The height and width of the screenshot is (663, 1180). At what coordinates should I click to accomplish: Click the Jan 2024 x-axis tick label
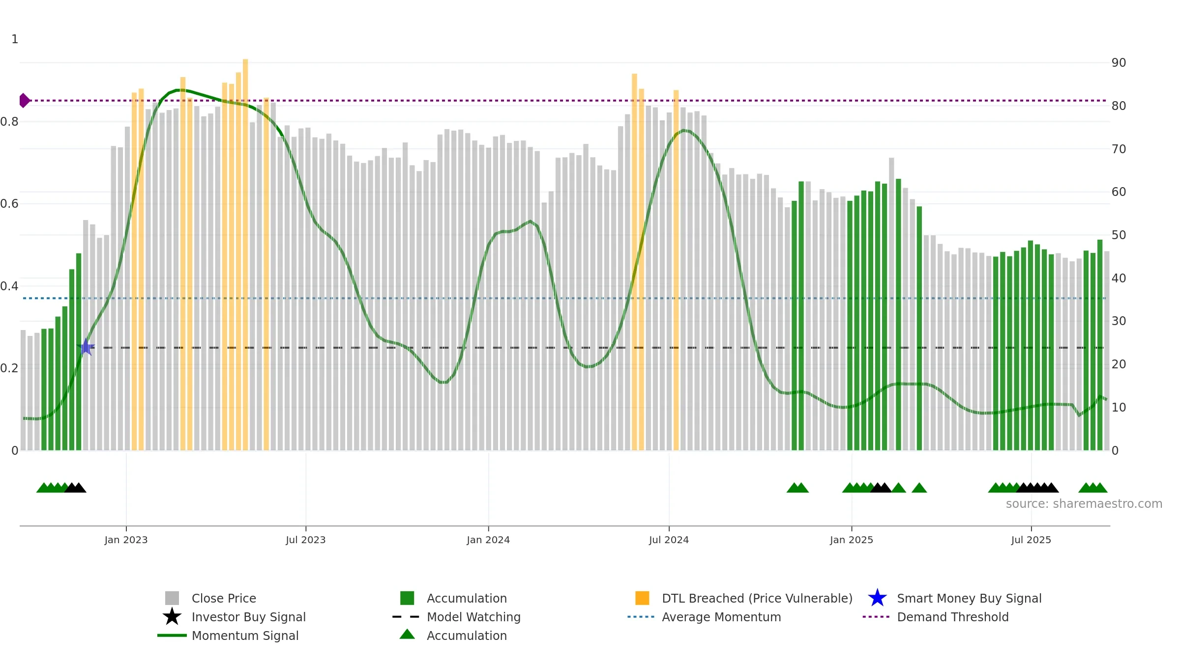click(x=488, y=540)
